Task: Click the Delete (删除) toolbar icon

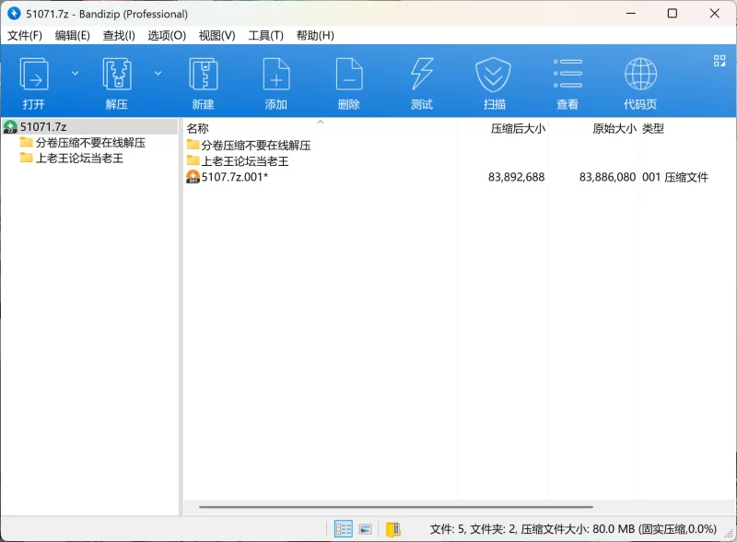Action: [349, 75]
